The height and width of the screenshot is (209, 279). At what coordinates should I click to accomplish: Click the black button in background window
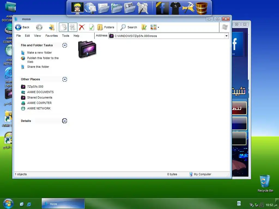pos(239,139)
